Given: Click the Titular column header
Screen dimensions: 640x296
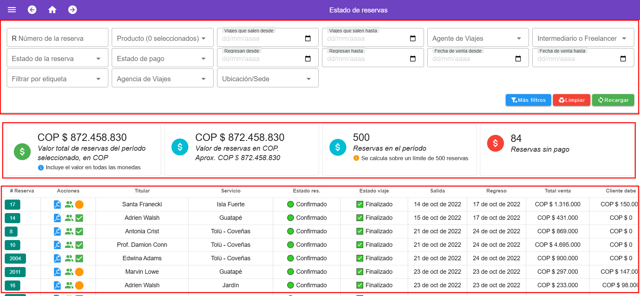Looking at the screenshot, I should tap(142, 191).
